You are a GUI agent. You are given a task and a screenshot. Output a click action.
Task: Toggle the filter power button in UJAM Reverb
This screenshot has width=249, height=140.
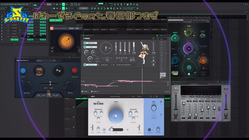tap(161, 102)
